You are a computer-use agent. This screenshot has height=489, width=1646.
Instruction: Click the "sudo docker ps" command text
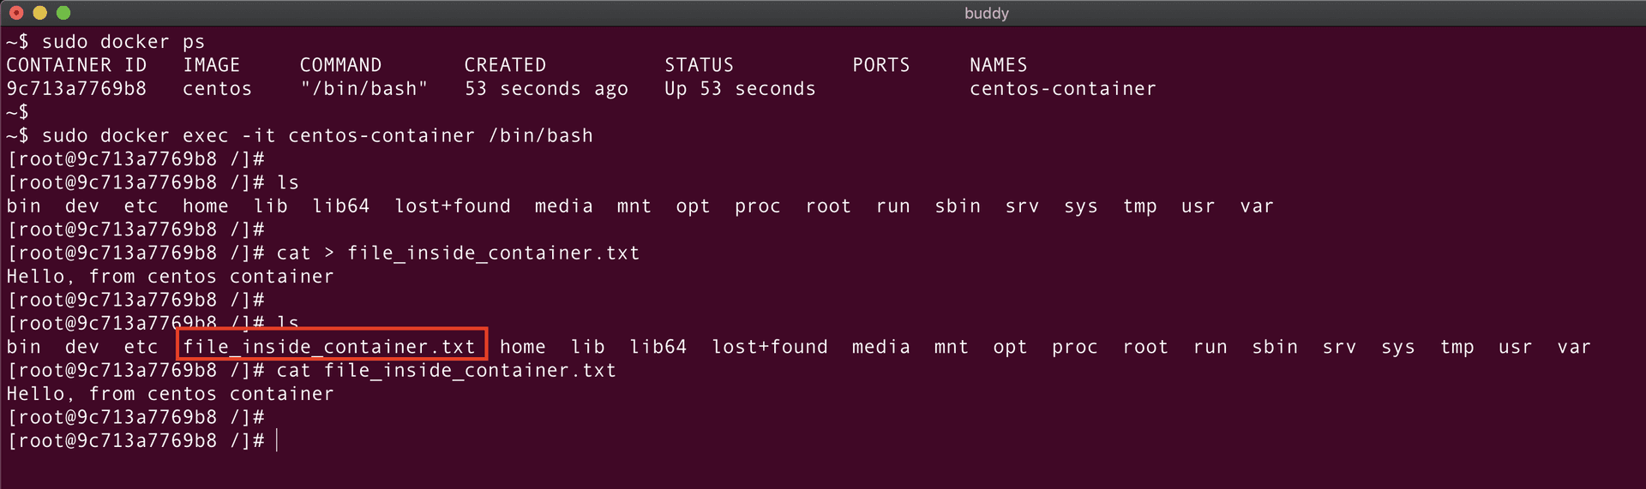pyautogui.click(x=123, y=42)
